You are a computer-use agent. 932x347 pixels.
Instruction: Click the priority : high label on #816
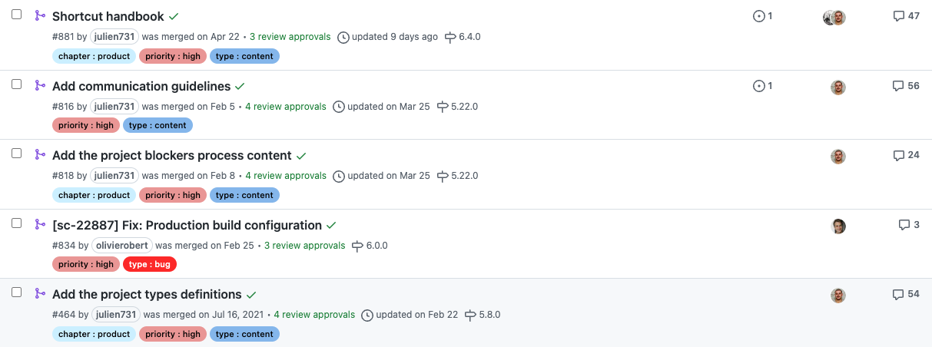[85, 125]
